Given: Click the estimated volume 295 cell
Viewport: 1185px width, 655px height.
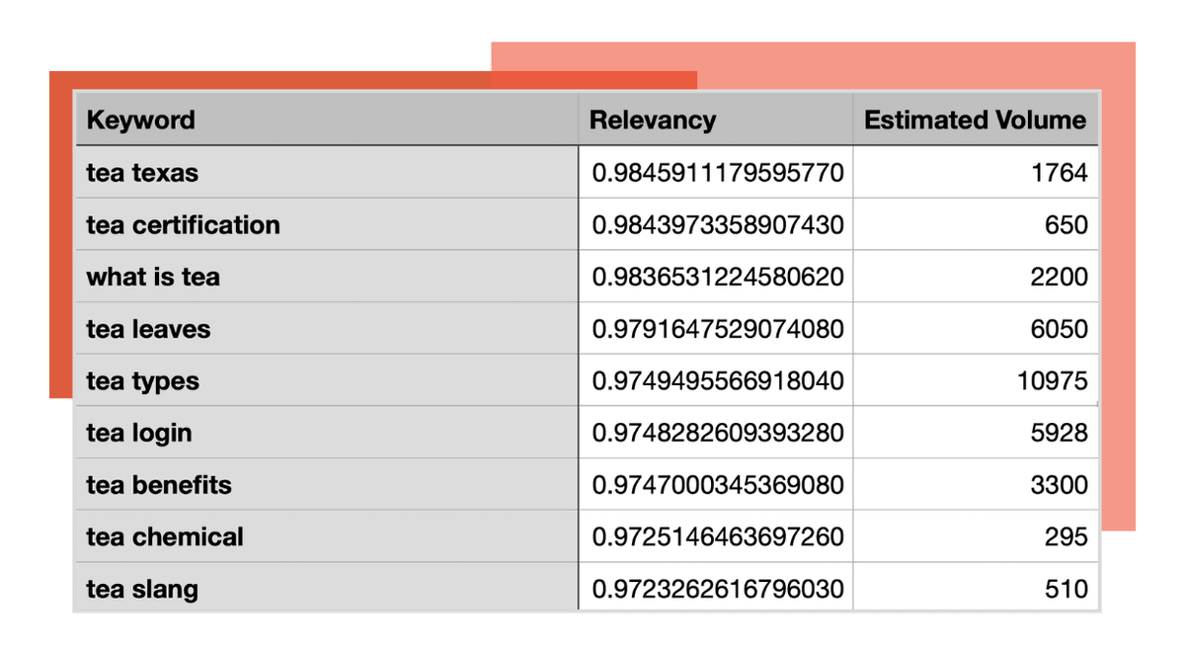Looking at the screenshot, I should tap(1066, 537).
